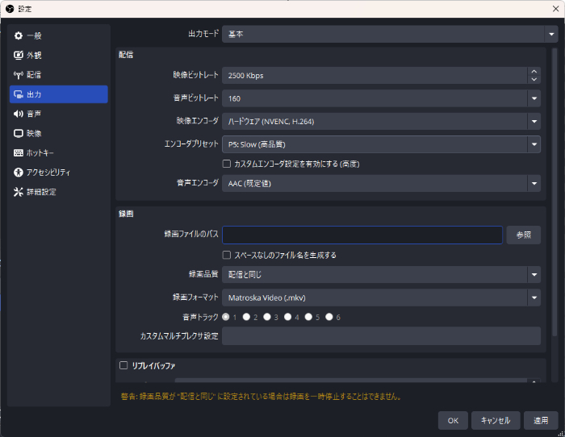565x437 pixels.
Task: Click the gear icon for 一般 settings
Action: tap(19, 35)
